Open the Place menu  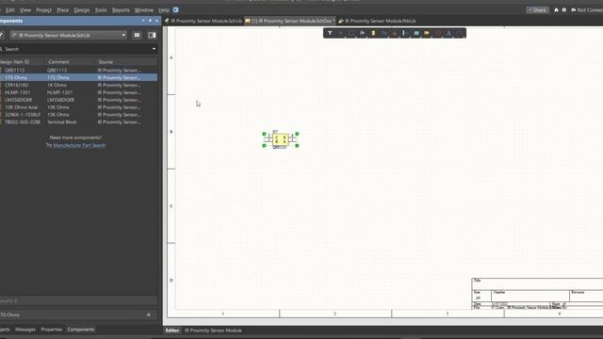[x=63, y=10]
